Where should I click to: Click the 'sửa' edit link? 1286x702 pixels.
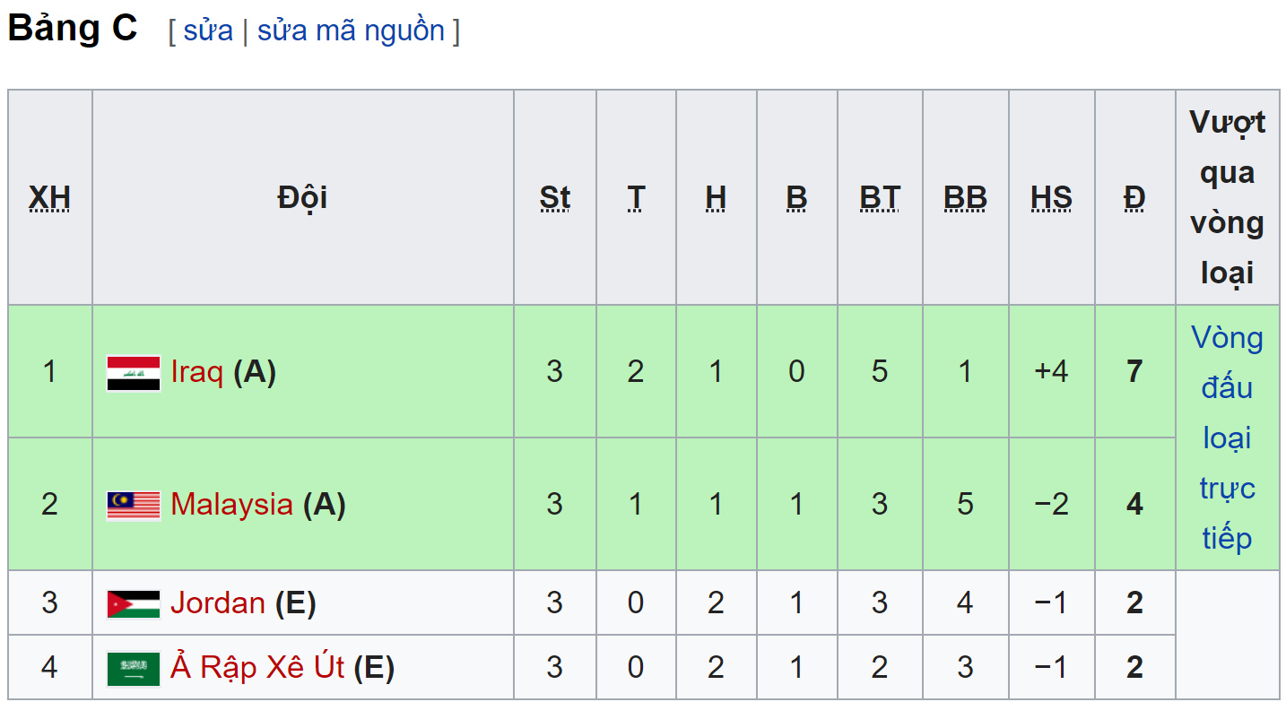coord(208,30)
